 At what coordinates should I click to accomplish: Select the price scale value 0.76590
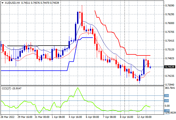pyautogui.click(x=170, y=6)
